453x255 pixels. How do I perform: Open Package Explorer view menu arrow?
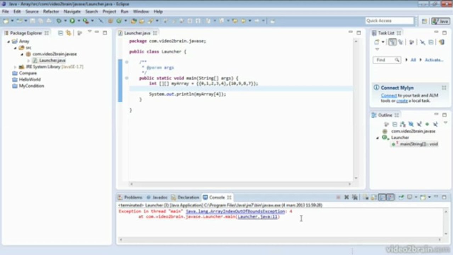[x=90, y=31]
